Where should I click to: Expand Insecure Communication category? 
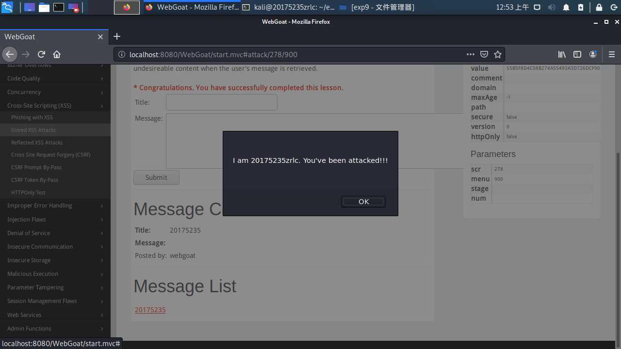(x=55, y=247)
